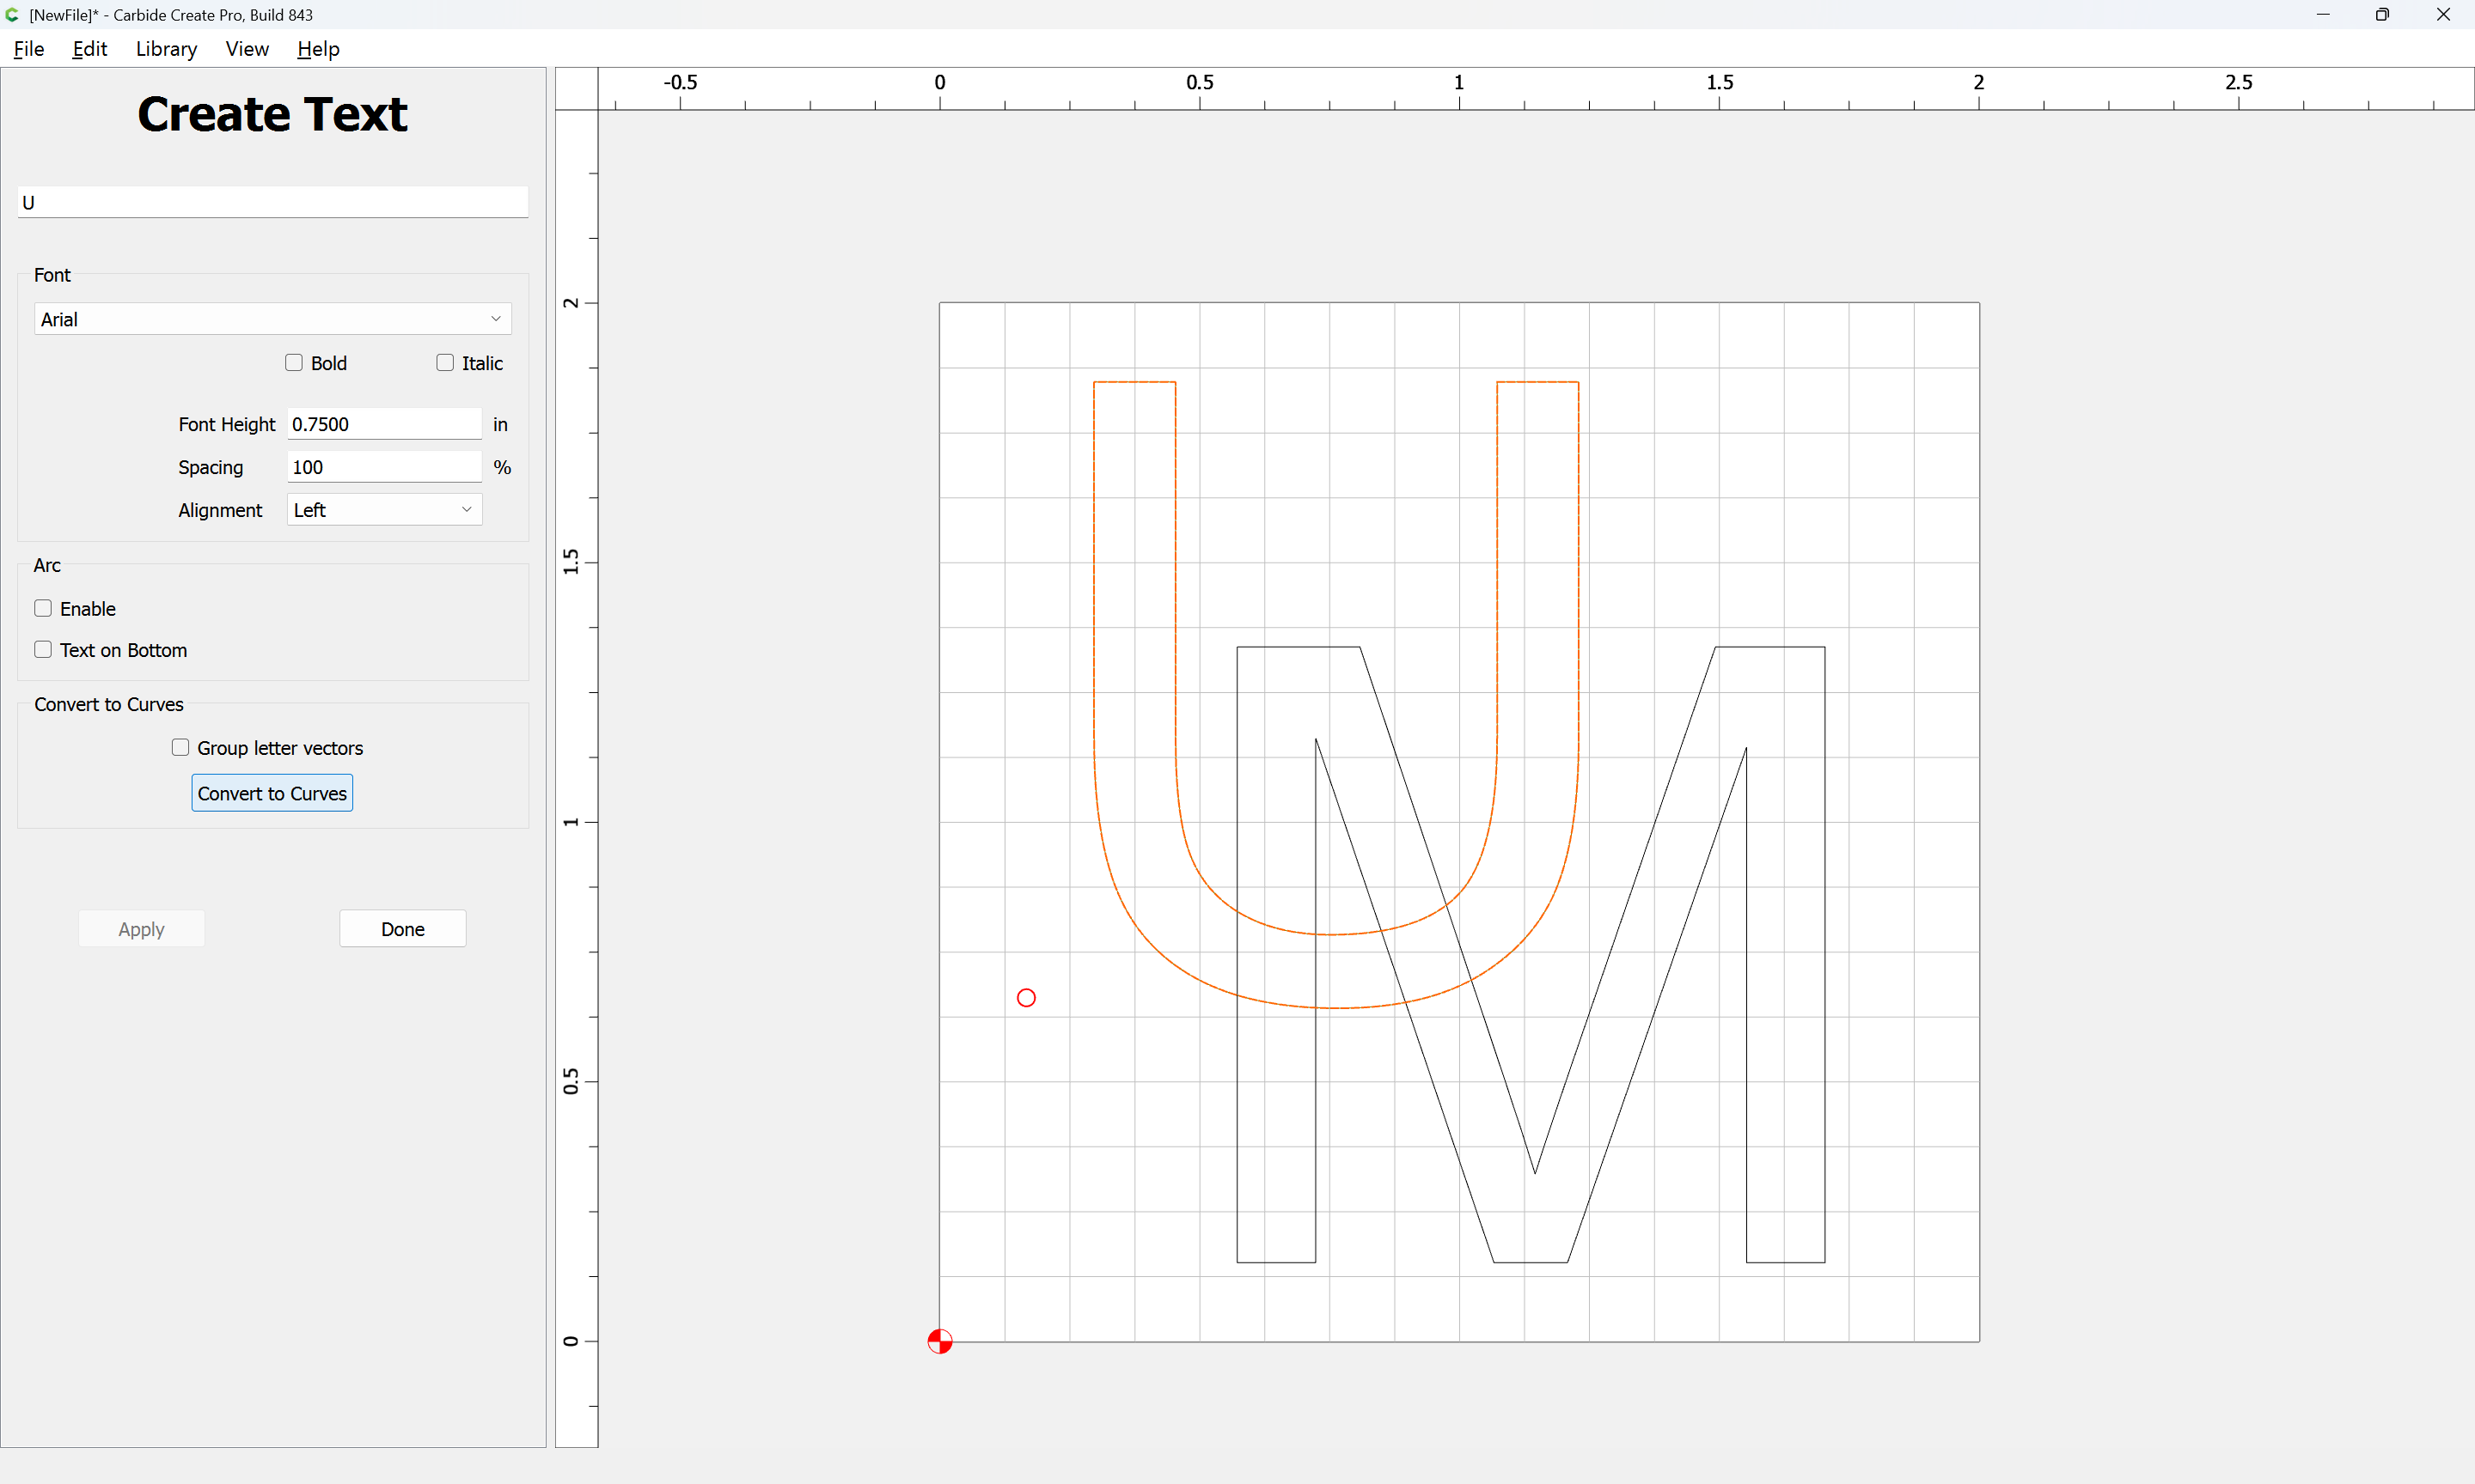Enable Group letter vectors
Viewport: 2475px width, 1484px height.
[x=181, y=747]
